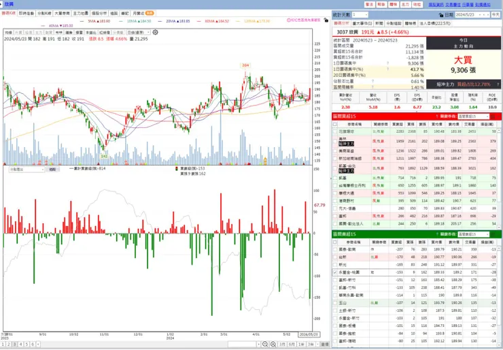Click previous-page arrow after page 6
The image size is (503, 350).
click(38, 345)
